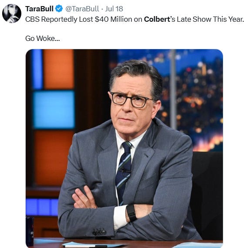Click the striped navy tie in photo
The width and height of the screenshot is (246, 248).
(x=124, y=171)
